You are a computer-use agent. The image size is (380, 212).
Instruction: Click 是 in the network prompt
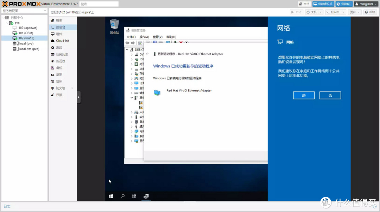[x=304, y=96]
